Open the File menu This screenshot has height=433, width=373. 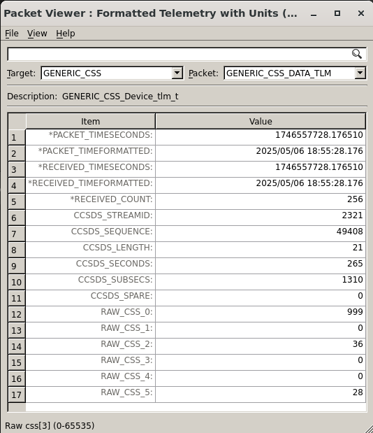(12, 34)
